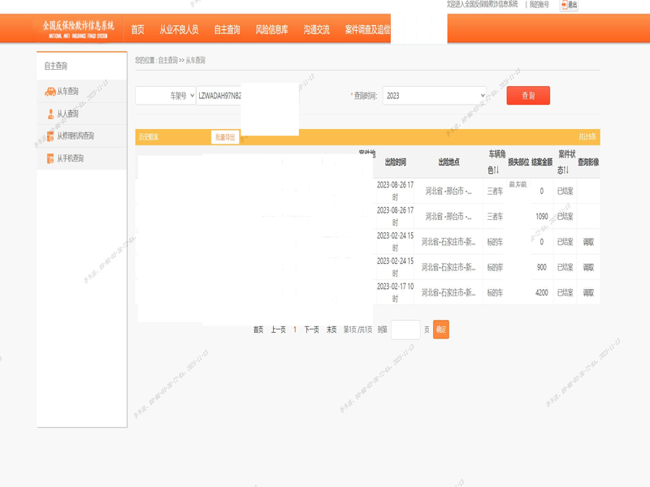Click 调取 for 2023-02-24 row with amount 0
Screen dimensions: 650x487
coord(588,242)
